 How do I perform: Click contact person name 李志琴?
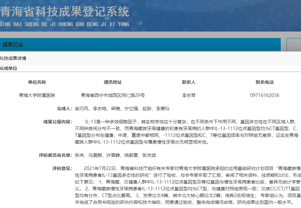pos(189,95)
